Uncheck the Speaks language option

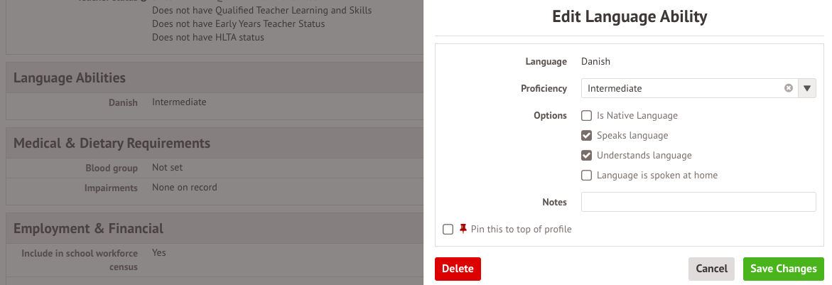(587, 136)
